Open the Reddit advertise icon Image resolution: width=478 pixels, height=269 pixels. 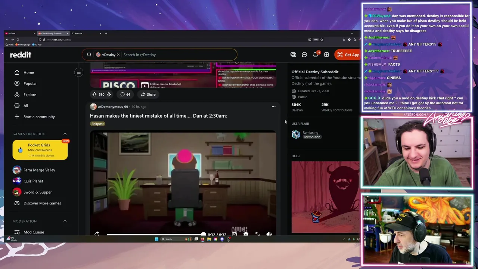pyautogui.click(x=294, y=55)
